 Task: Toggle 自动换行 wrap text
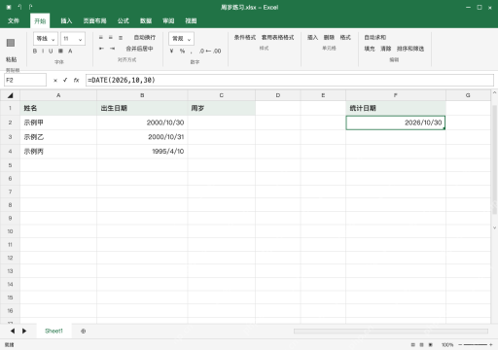(x=145, y=38)
